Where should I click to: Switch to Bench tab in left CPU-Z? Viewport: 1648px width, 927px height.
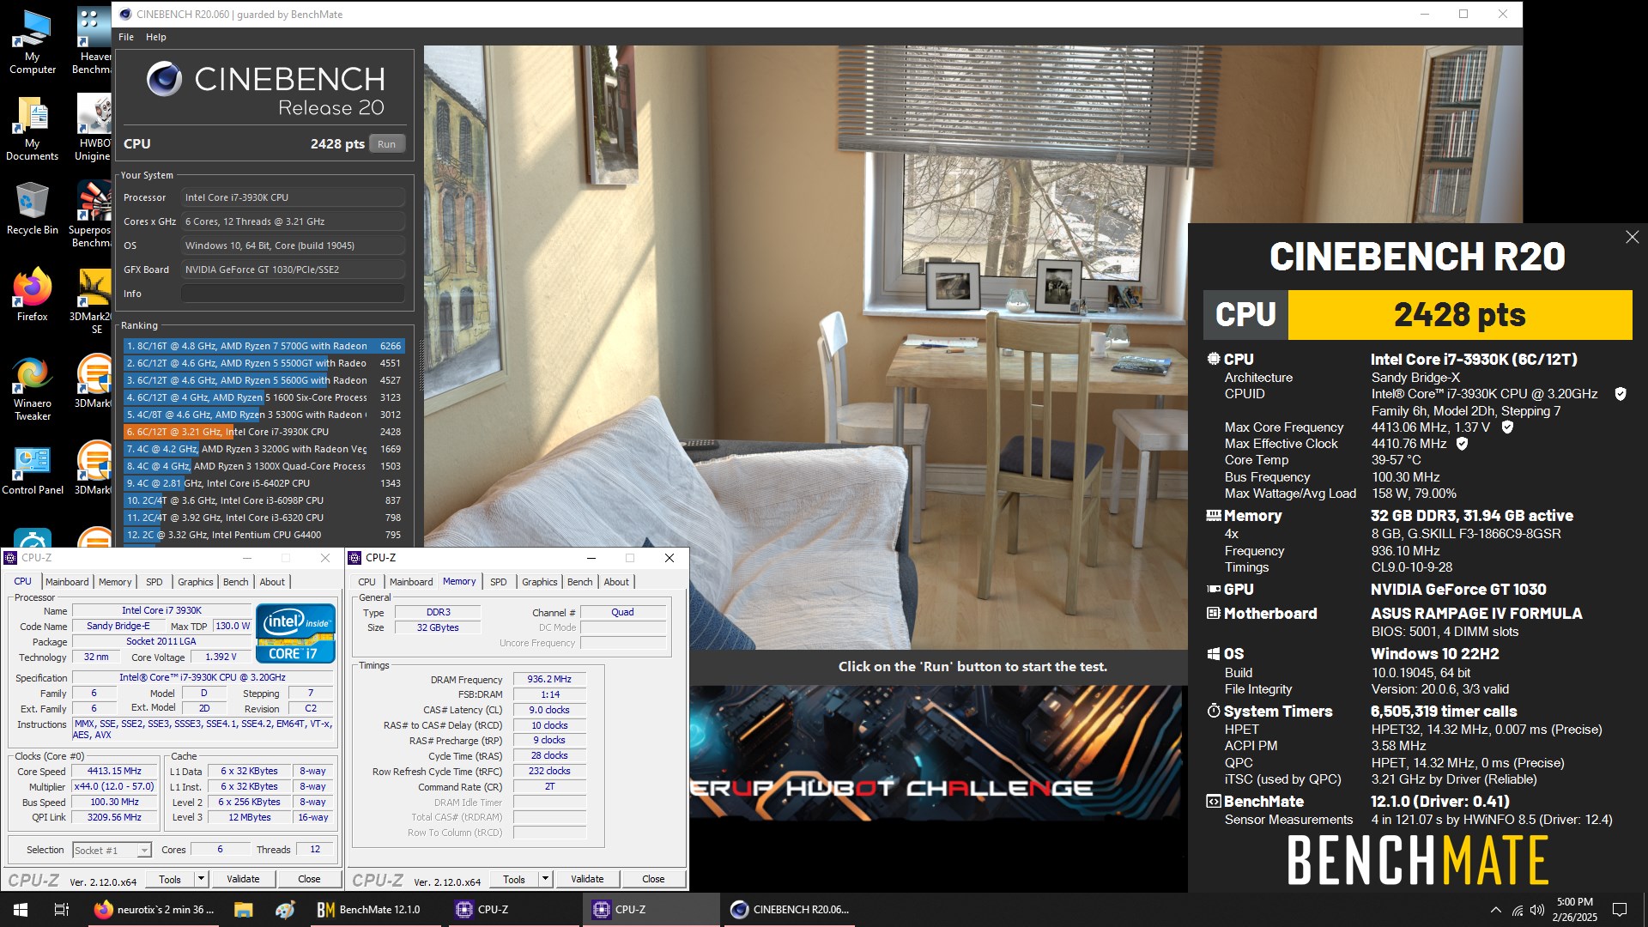click(x=236, y=582)
